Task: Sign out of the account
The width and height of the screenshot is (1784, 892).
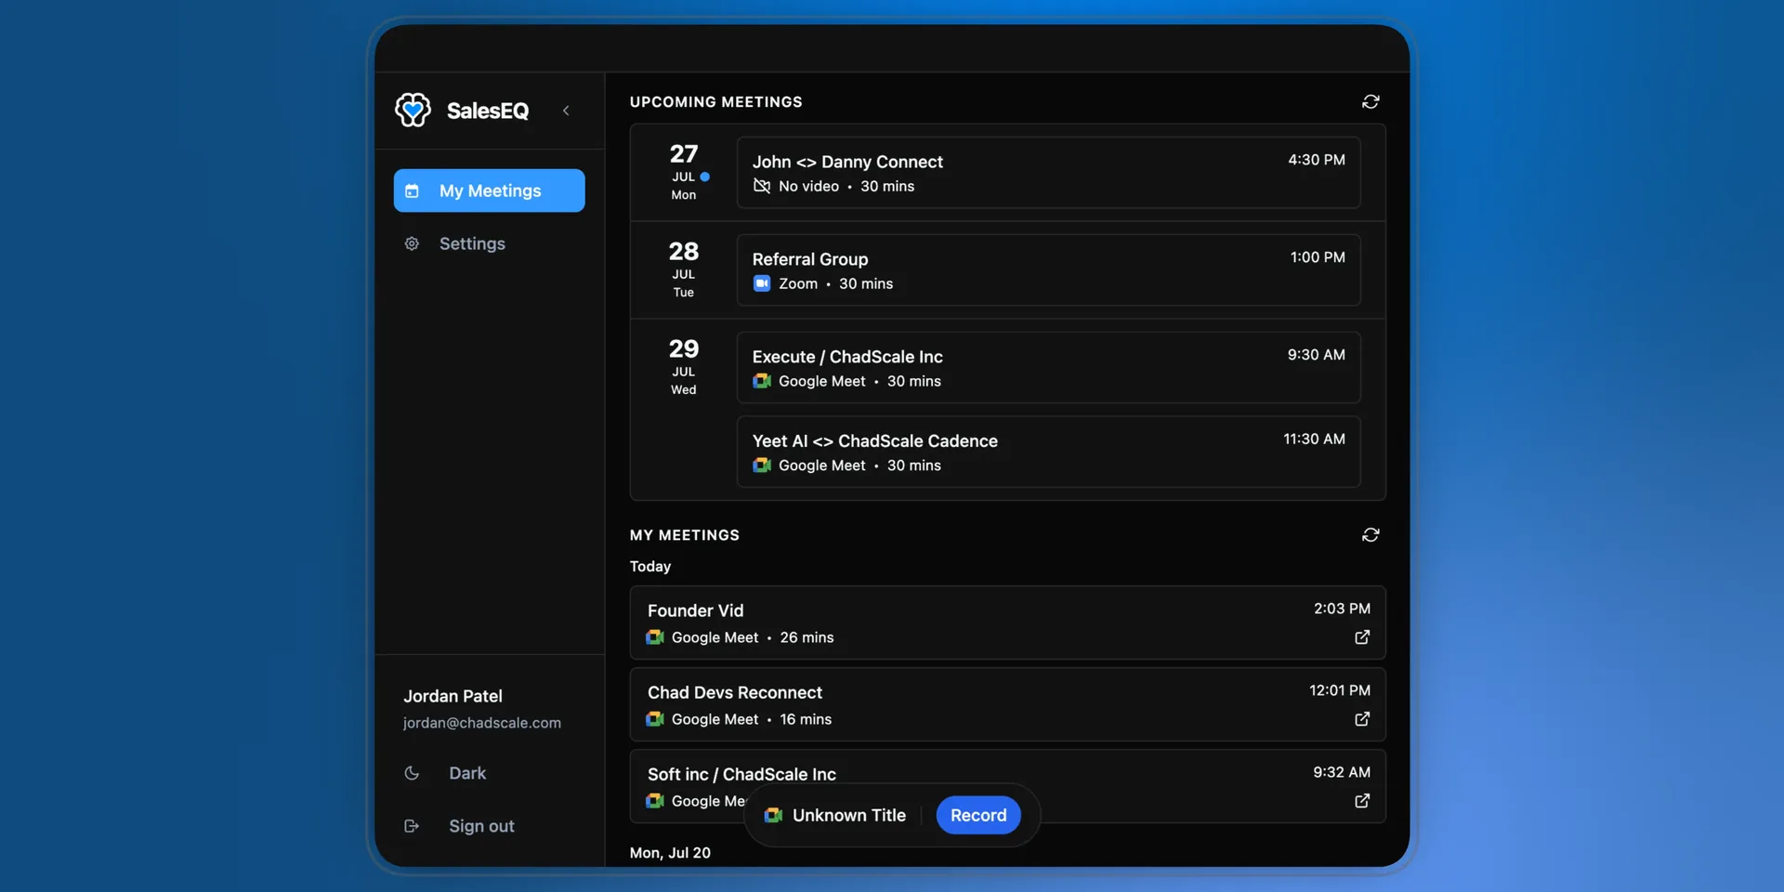Action: click(x=481, y=826)
